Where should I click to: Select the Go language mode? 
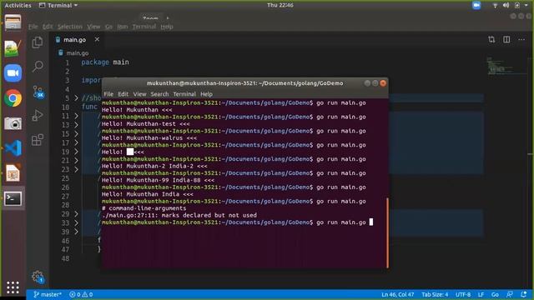[495, 294]
